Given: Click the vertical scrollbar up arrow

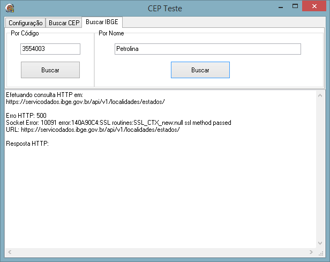Looking at the screenshot, I should point(320,95).
